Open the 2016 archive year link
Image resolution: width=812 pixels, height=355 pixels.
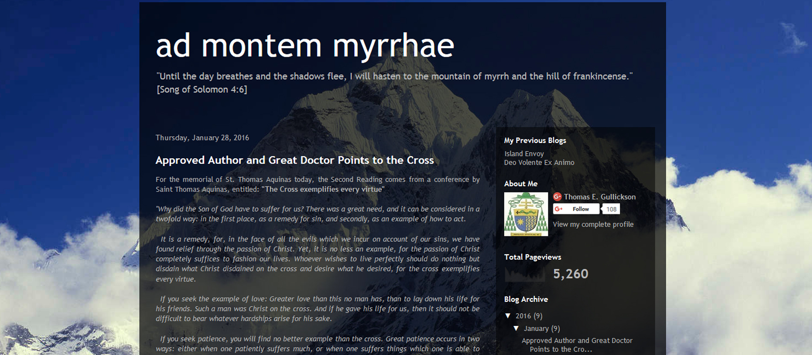523,316
